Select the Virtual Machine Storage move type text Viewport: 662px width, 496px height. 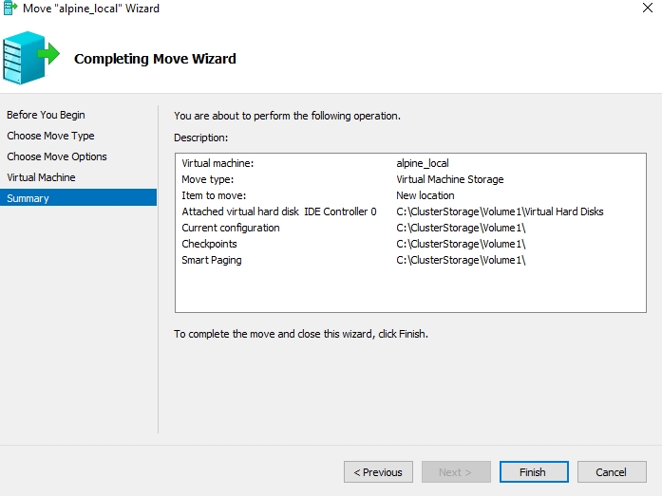click(449, 179)
